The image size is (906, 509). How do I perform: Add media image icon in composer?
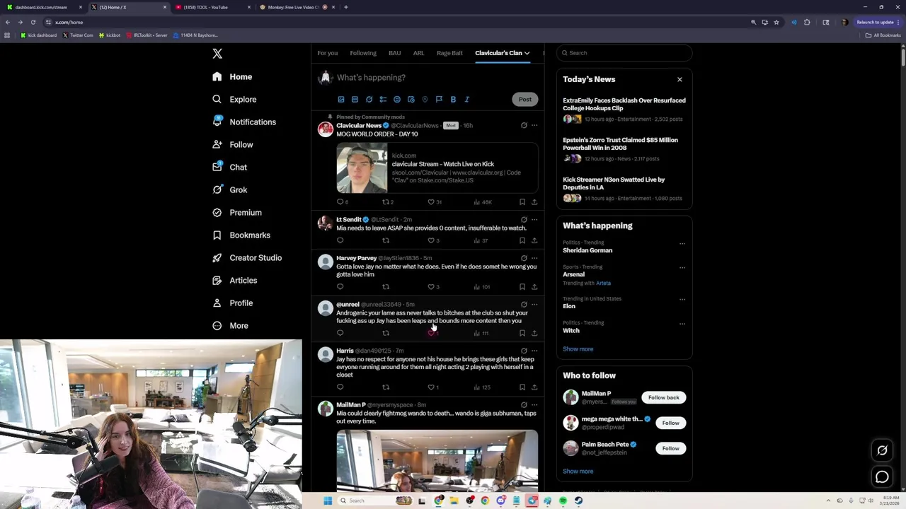coord(341,100)
